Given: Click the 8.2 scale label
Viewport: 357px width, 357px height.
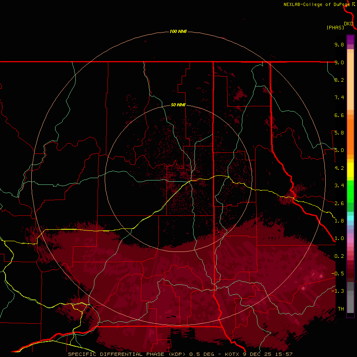Looking at the screenshot, I should click(339, 80).
